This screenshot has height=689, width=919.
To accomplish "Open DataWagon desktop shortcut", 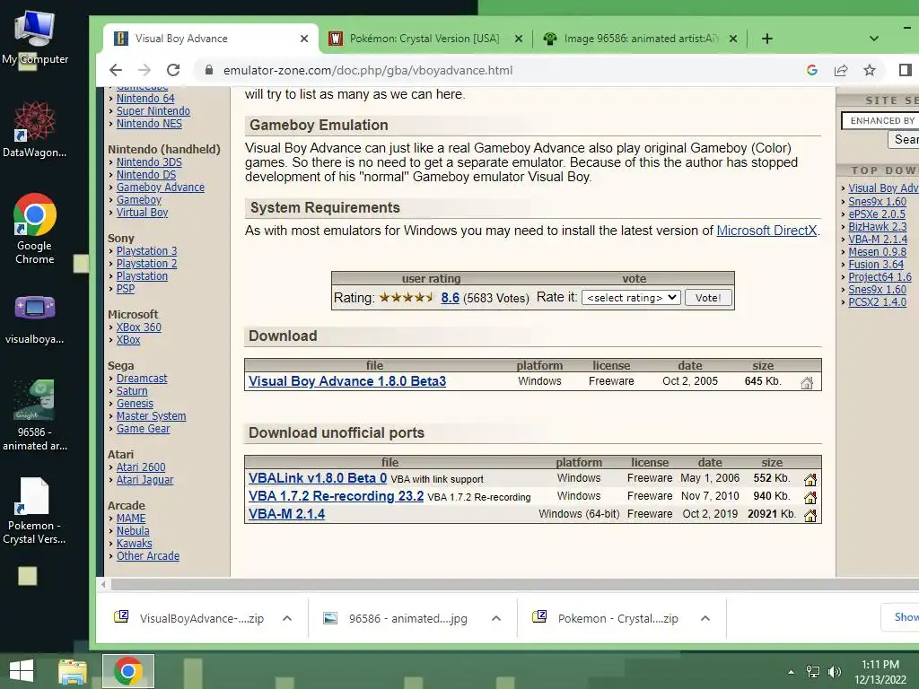I will pyautogui.click(x=35, y=129).
